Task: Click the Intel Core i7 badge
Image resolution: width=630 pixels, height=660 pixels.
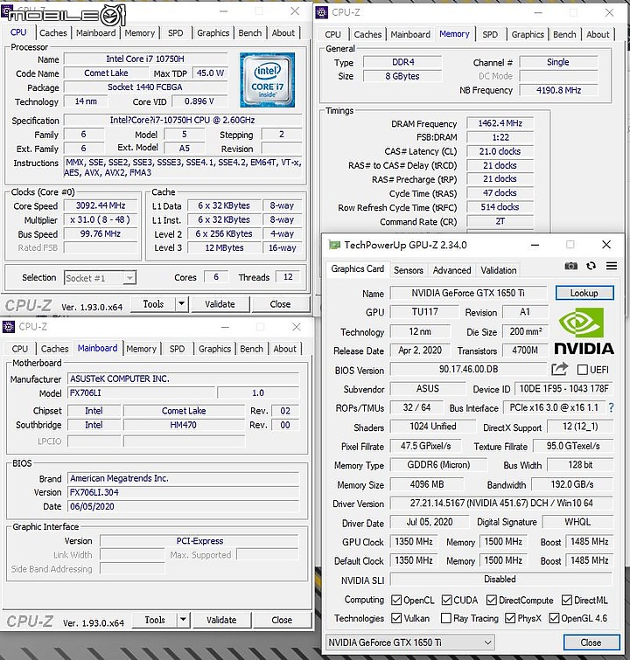Action: point(267,80)
